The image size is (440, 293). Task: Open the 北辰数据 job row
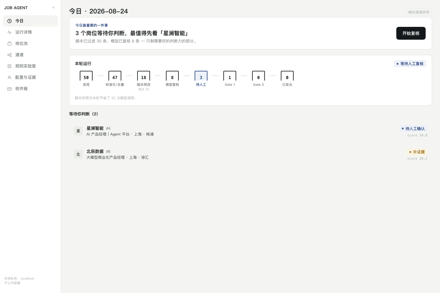pyautogui.click(x=251, y=154)
